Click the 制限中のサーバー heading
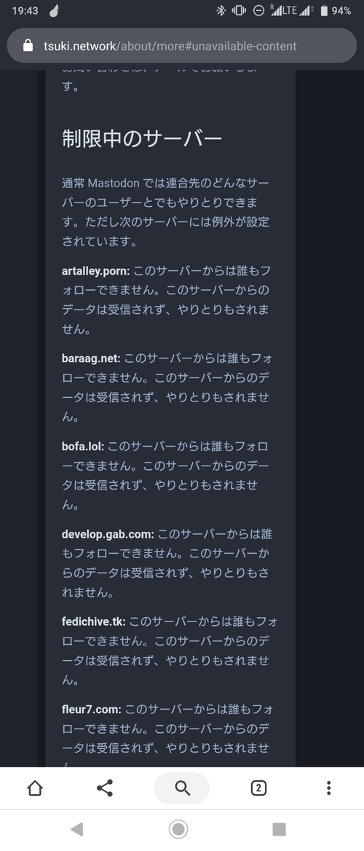This screenshot has height=851, width=364. tap(142, 139)
